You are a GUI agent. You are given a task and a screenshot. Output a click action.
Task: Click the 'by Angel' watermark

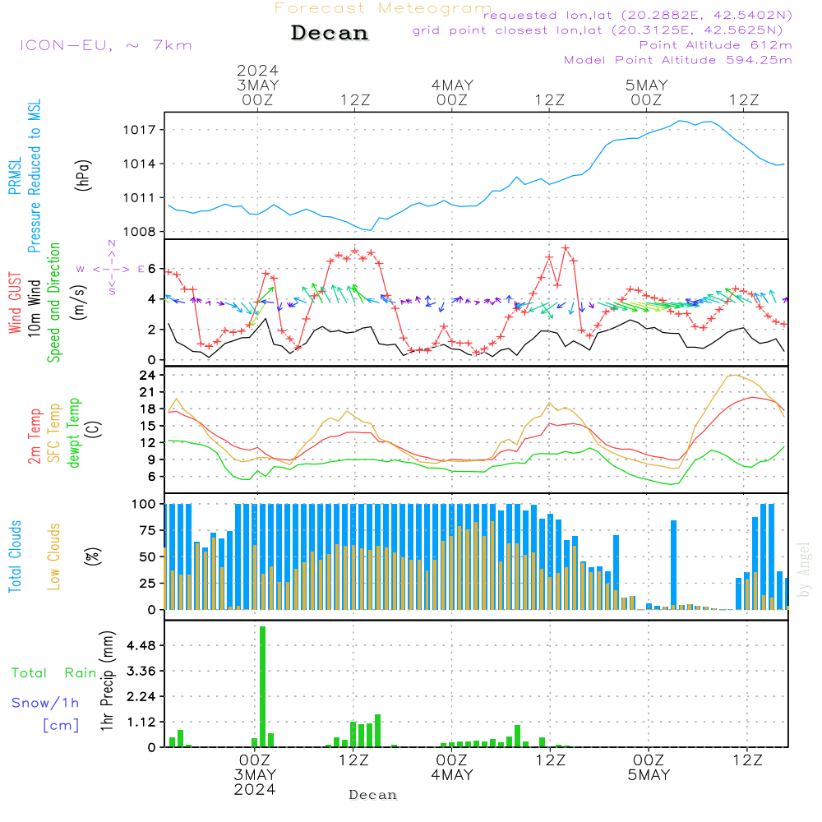tap(805, 569)
